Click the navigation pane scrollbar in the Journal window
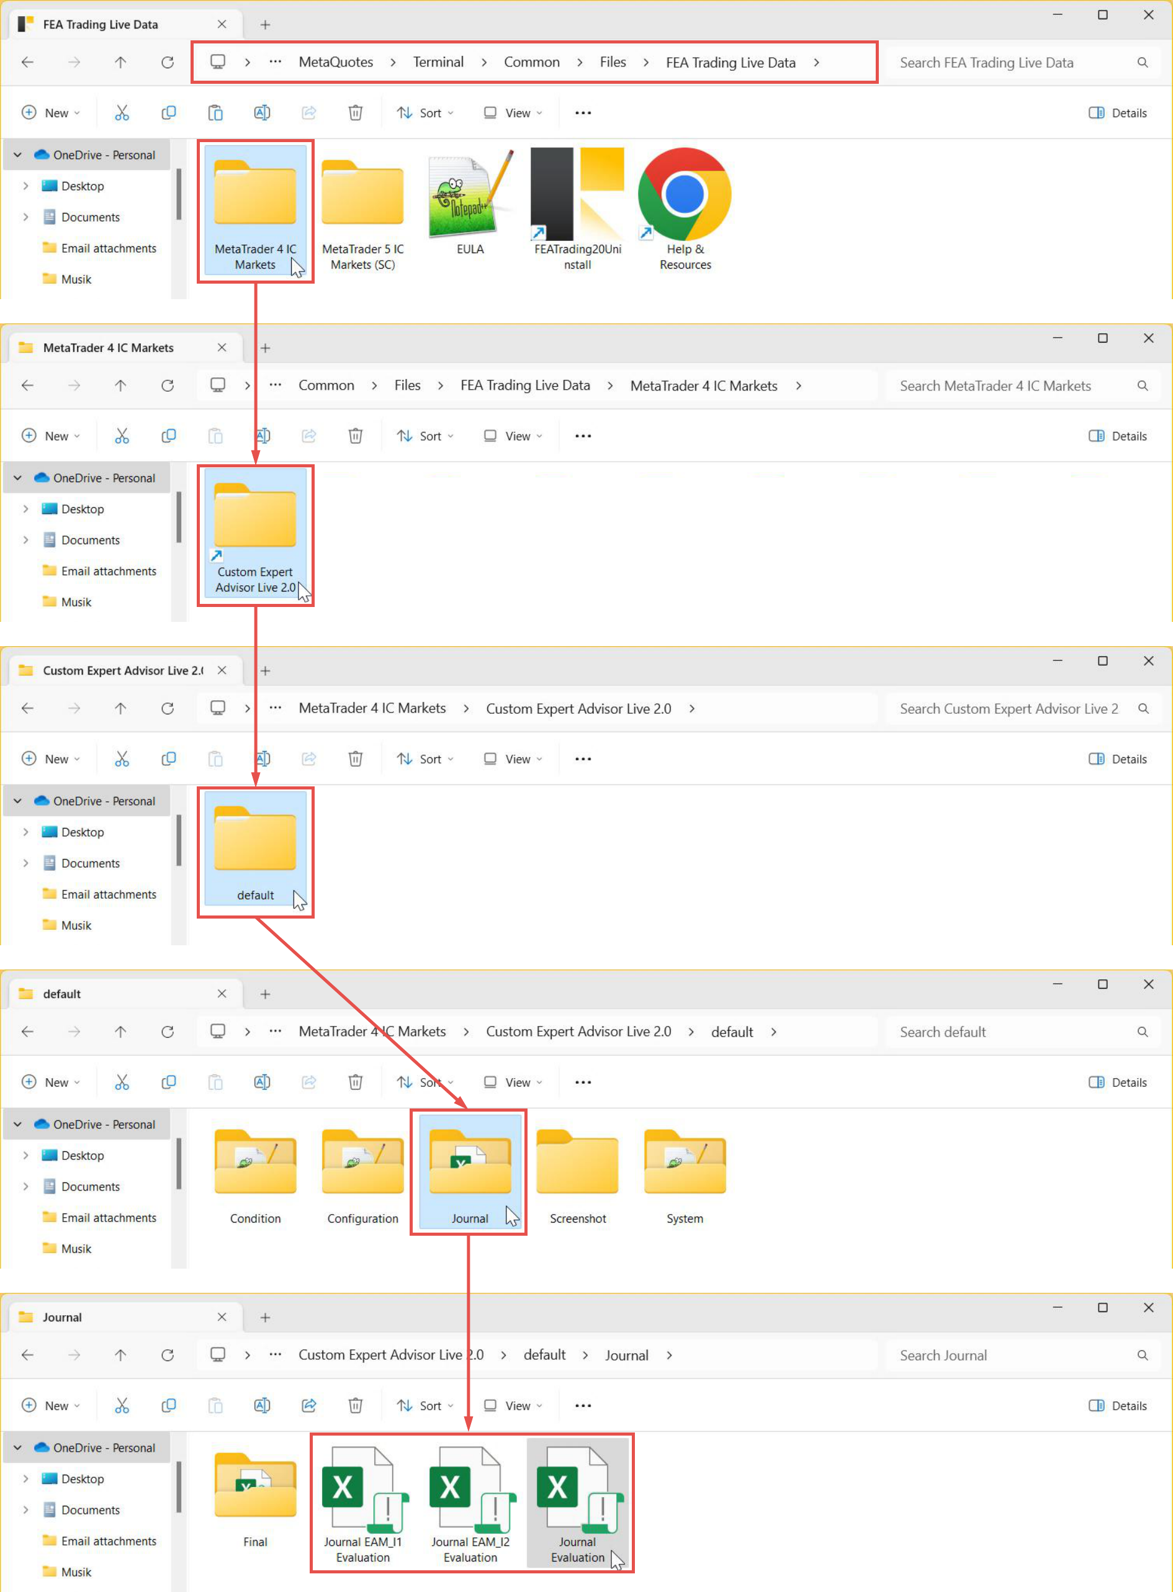This screenshot has width=1173, height=1592. (179, 1487)
